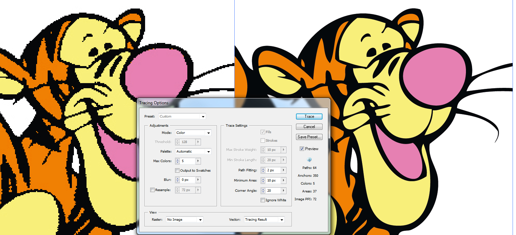Click the Max Colors value field

pos(188,161)
